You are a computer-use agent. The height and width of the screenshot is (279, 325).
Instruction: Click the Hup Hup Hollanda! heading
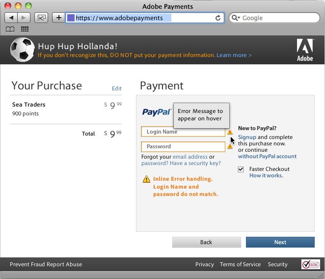(x=78, y=46)
